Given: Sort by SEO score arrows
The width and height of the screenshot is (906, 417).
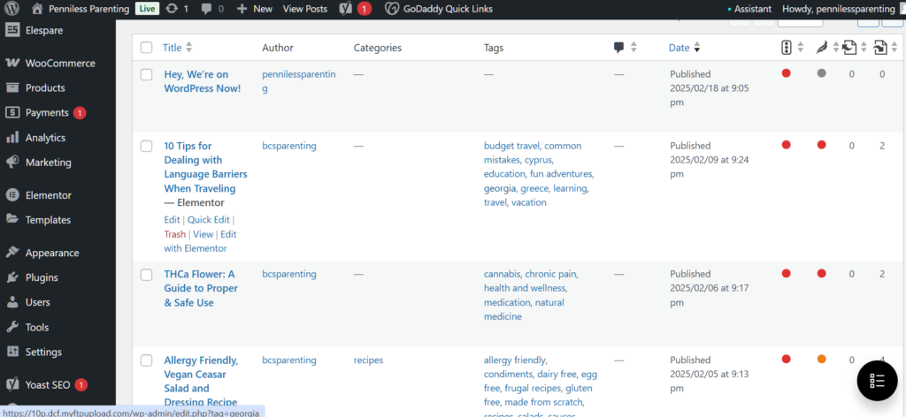Looking at the screenshot, I should coord(800,48).
